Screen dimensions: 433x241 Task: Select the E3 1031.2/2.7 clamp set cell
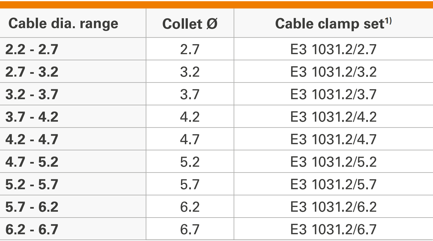pyautogui.click(x=333, y=49)
